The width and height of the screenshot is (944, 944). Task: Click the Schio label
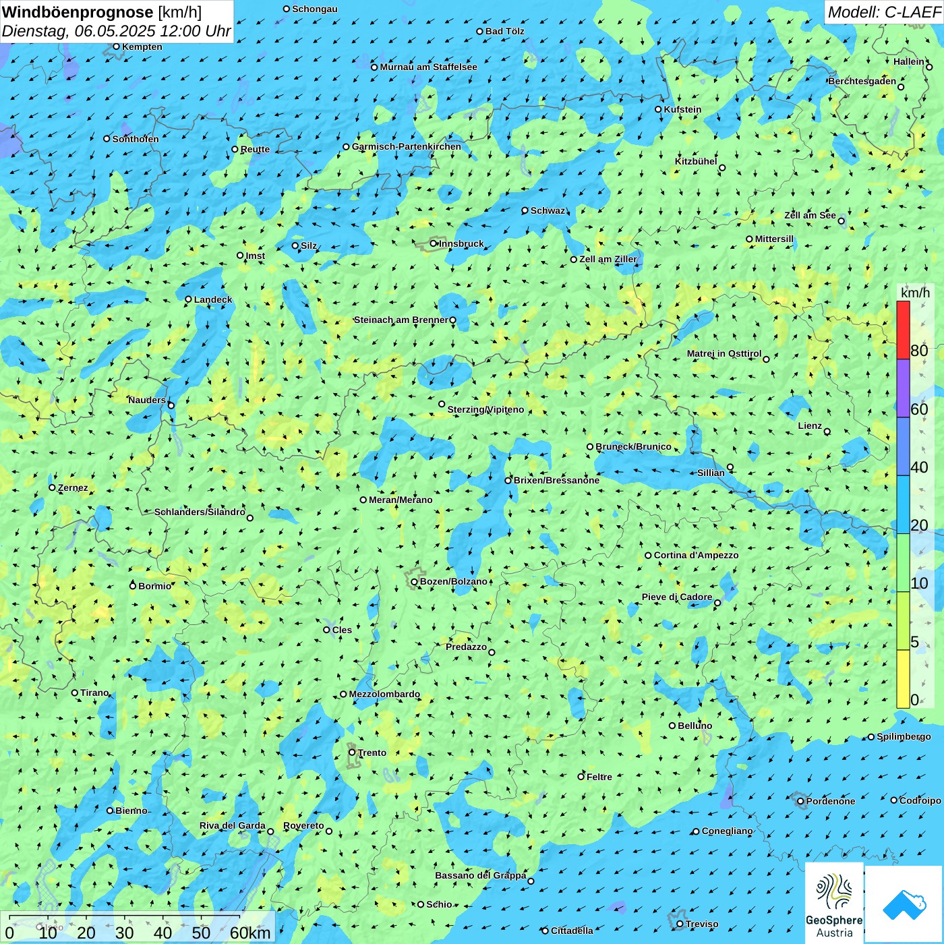click(439, 904)
